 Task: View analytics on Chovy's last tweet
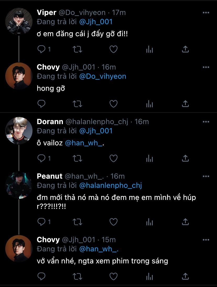[149, 276]
